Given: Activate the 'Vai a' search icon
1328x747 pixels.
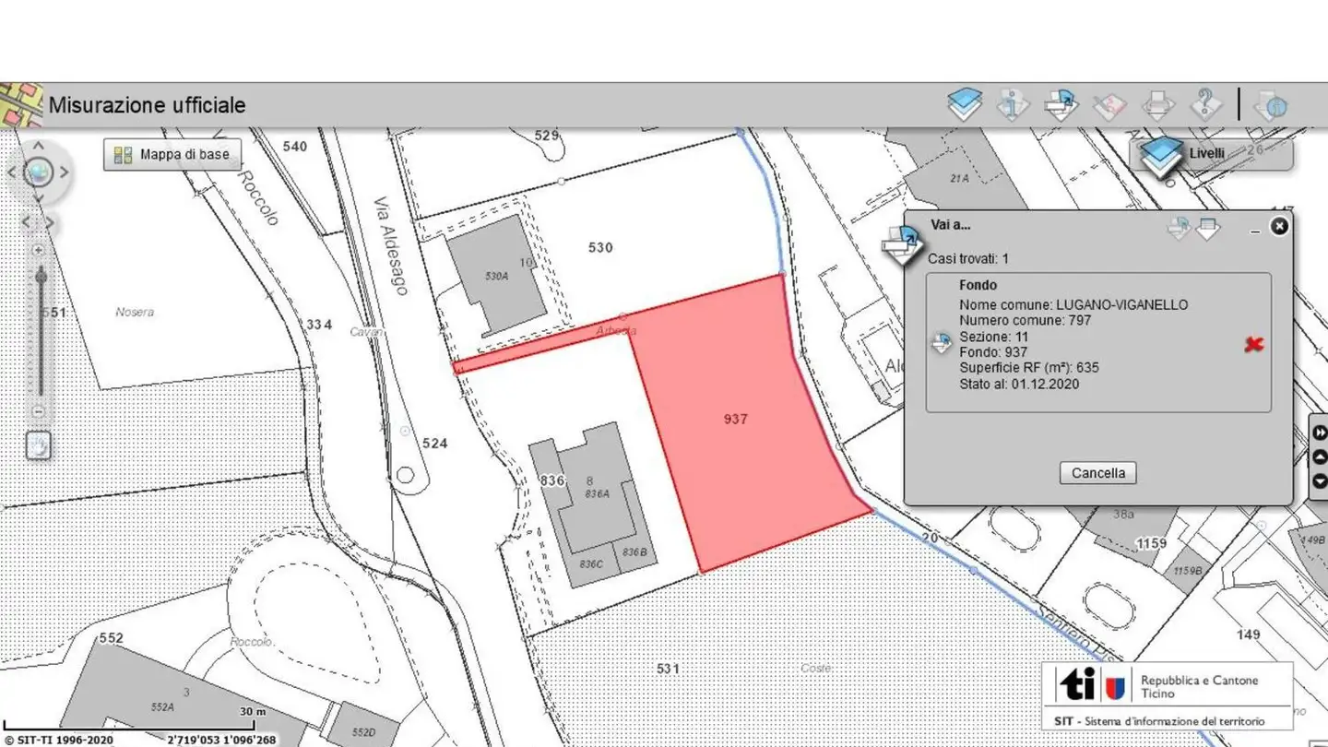Looking at the screenshot, I should pos(1060,103).
